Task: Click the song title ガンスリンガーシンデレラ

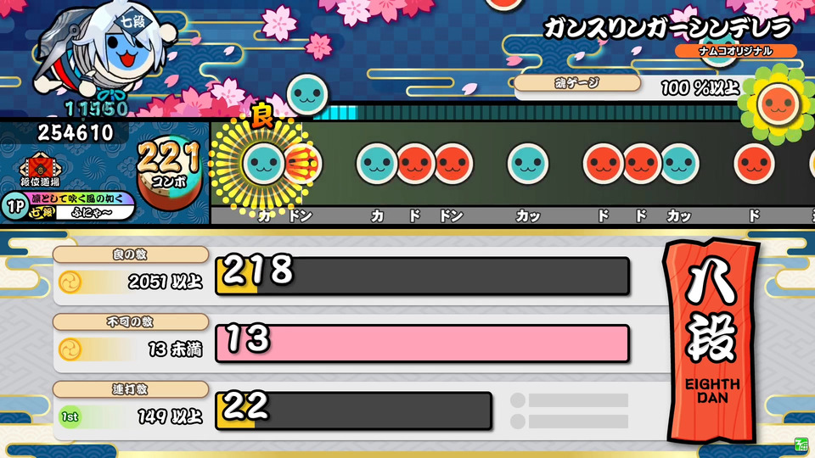Action: pyautogui.click(x=668, y=28)
